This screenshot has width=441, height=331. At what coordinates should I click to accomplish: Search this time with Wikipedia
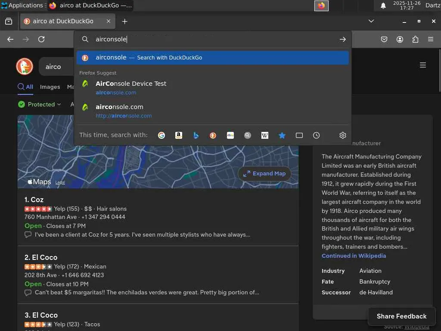(265, 135)
